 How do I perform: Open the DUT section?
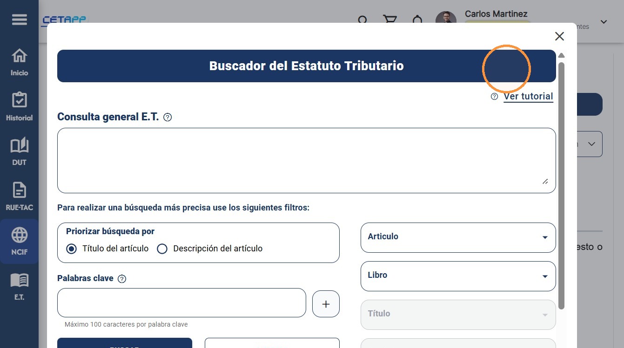[19, 151]
